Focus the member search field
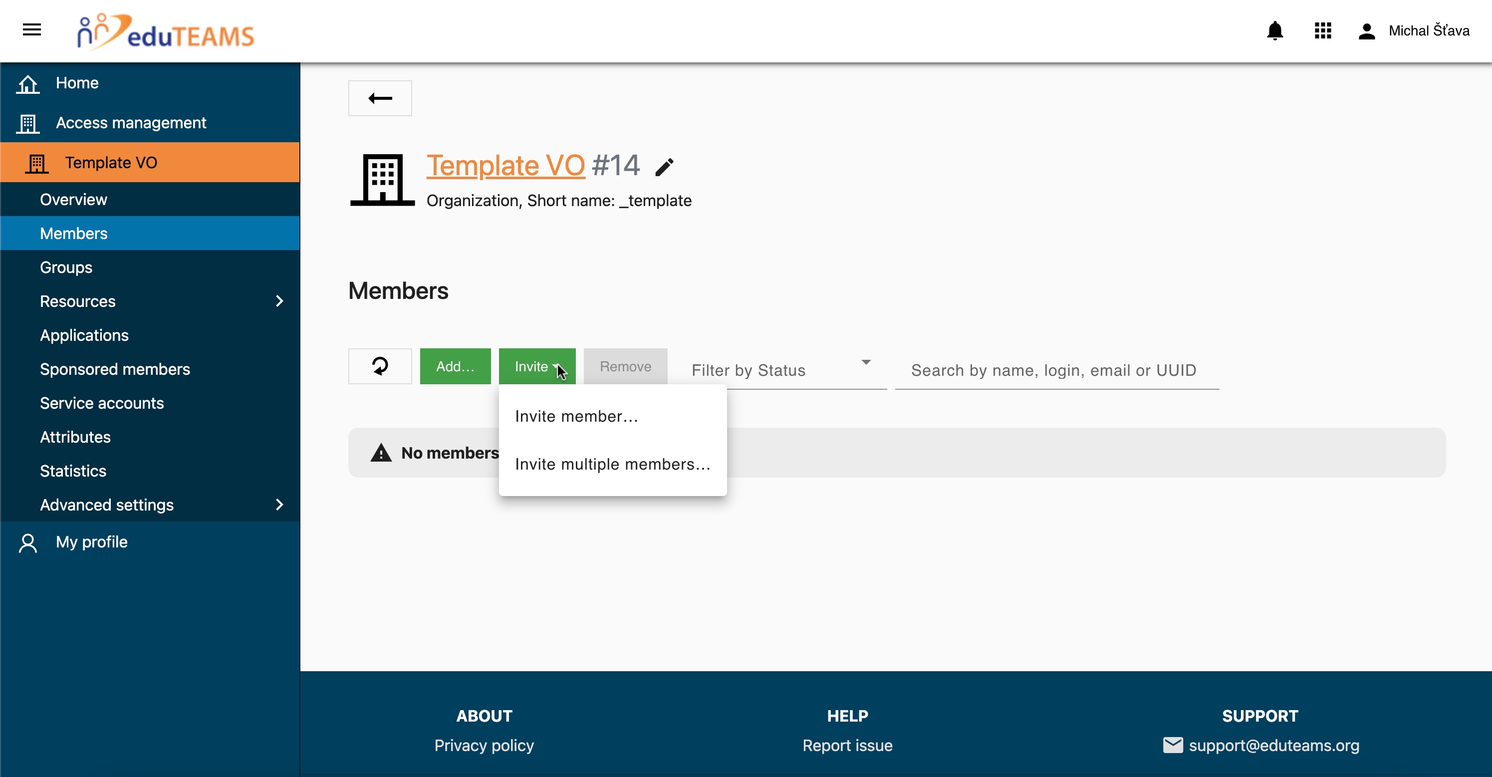 [x=1057, y=370]
